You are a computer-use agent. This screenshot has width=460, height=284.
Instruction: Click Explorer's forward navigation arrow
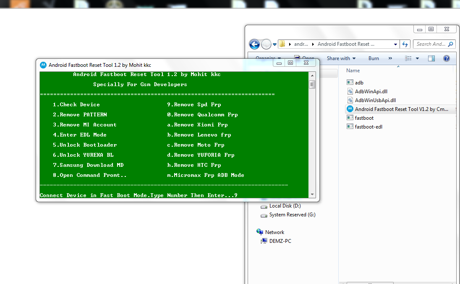click(x=266, y=45)
